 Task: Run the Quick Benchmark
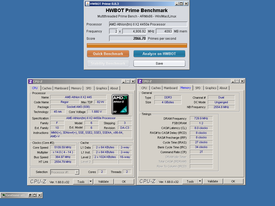[x=108, y=54]
